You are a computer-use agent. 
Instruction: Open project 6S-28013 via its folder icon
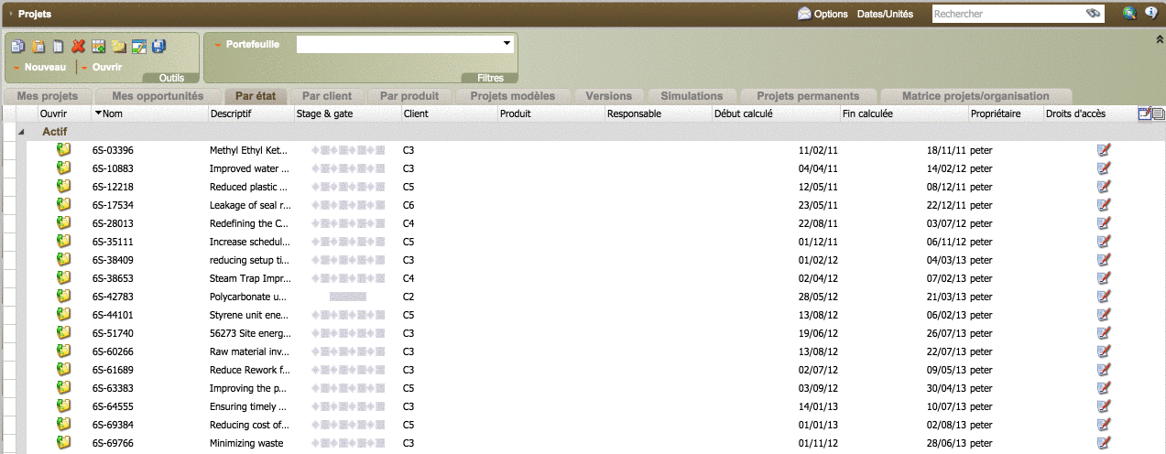(63, 223)
